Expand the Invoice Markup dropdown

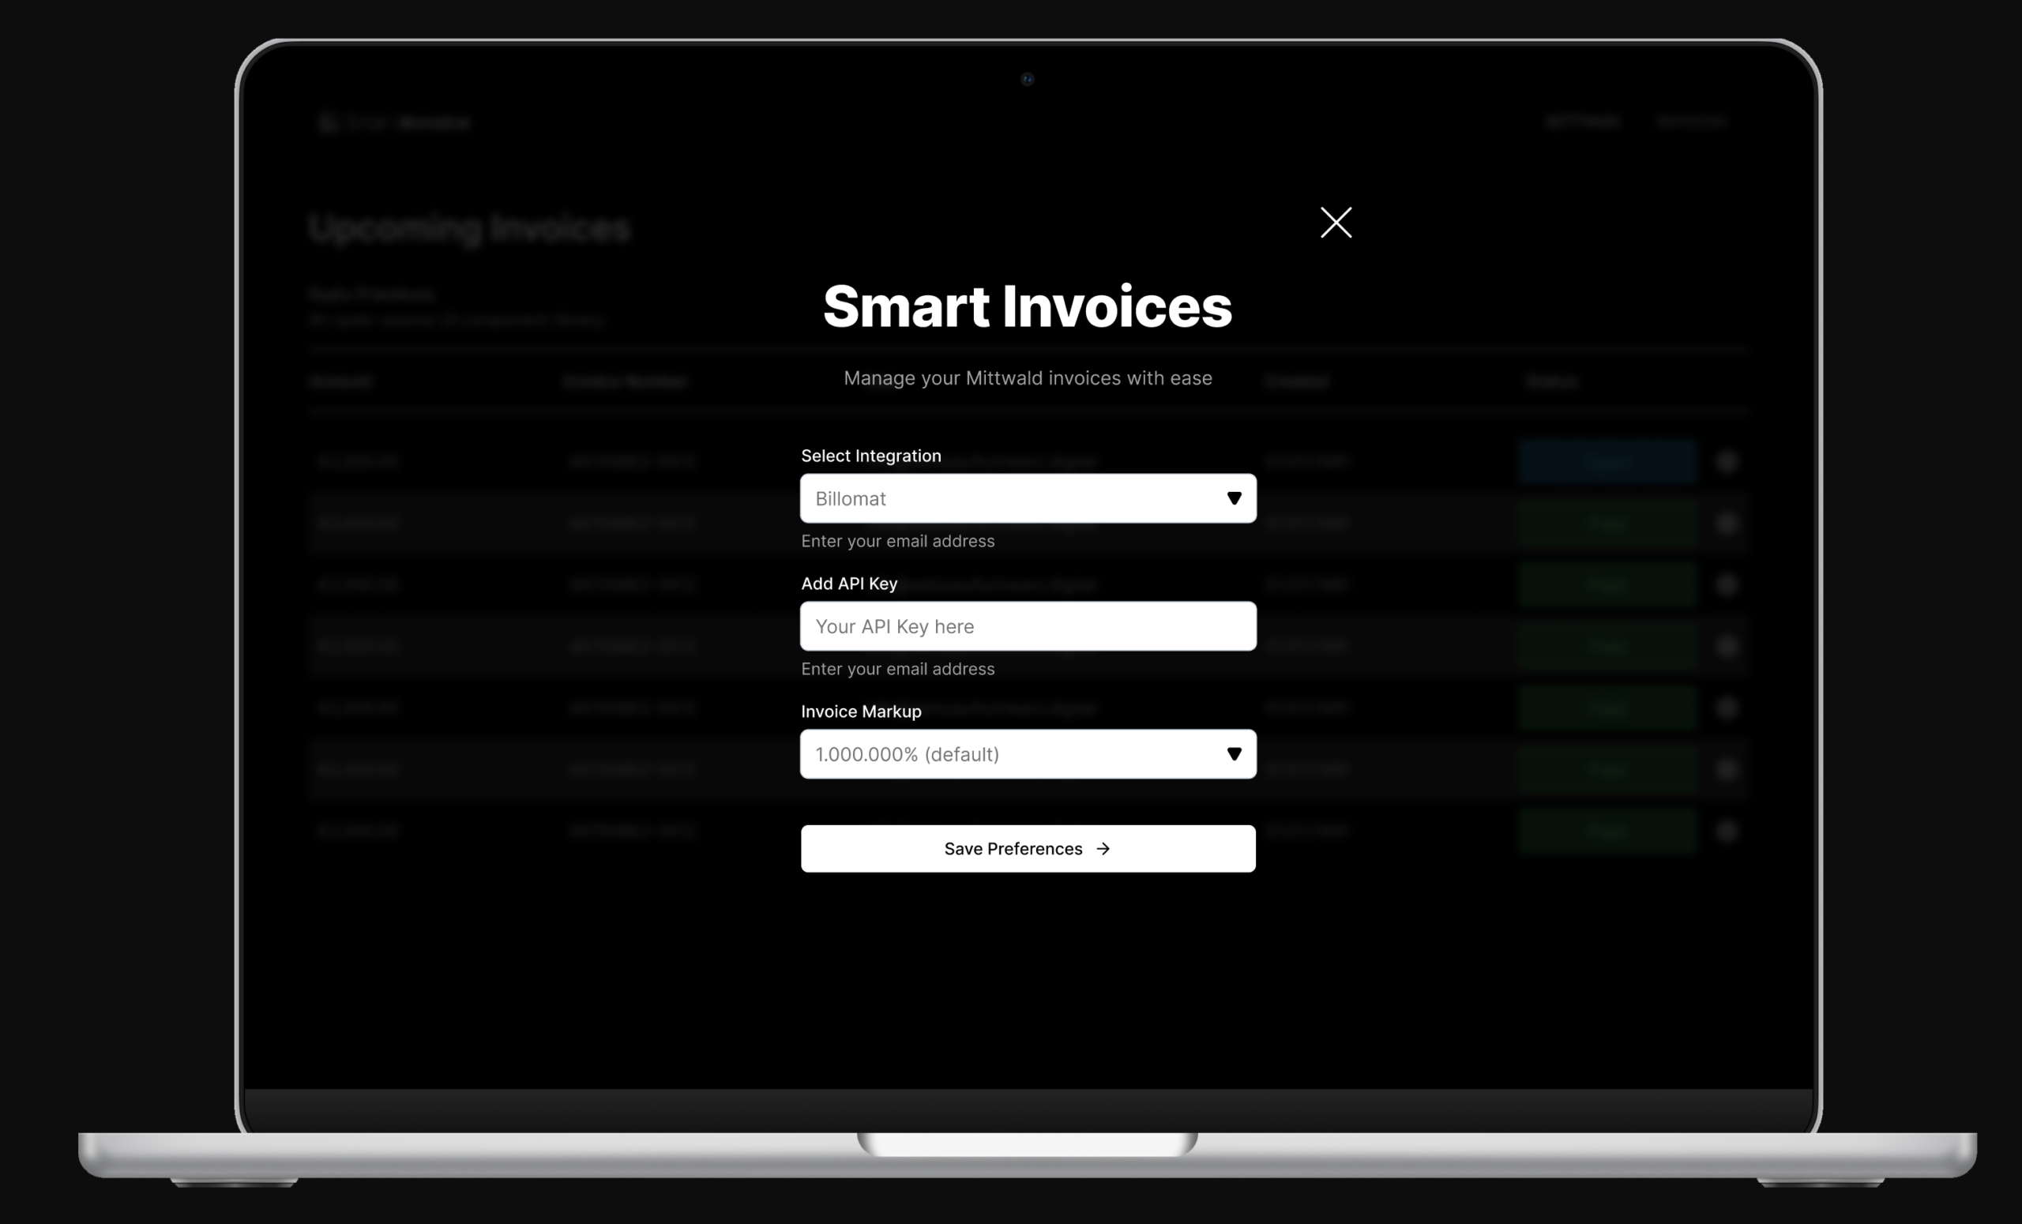(x=1009, y=754)
